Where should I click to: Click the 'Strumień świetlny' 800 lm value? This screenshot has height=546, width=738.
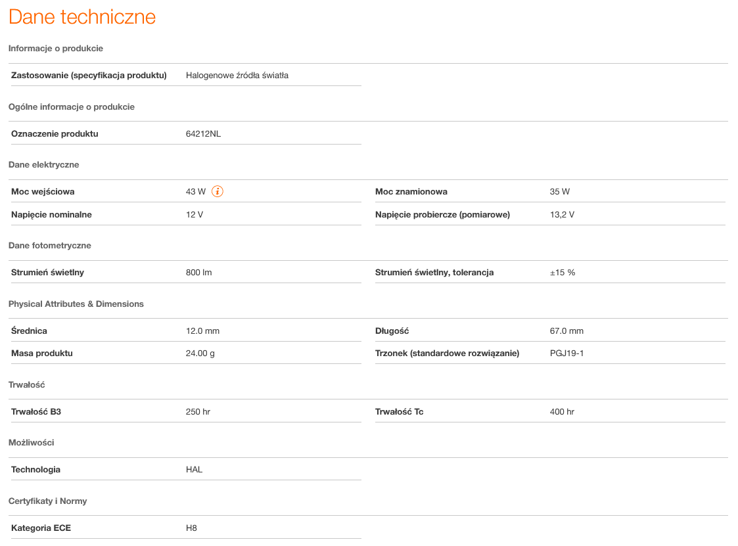coord(198,273)
